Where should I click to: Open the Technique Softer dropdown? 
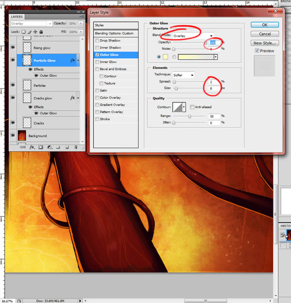[x=183, y=75]
